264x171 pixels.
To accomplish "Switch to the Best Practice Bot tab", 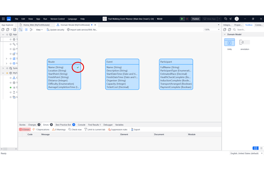I will pyautogui.click(x=65, y=125).
